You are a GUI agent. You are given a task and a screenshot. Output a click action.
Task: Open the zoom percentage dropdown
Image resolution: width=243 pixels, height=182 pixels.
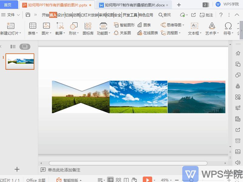point(171,180)
